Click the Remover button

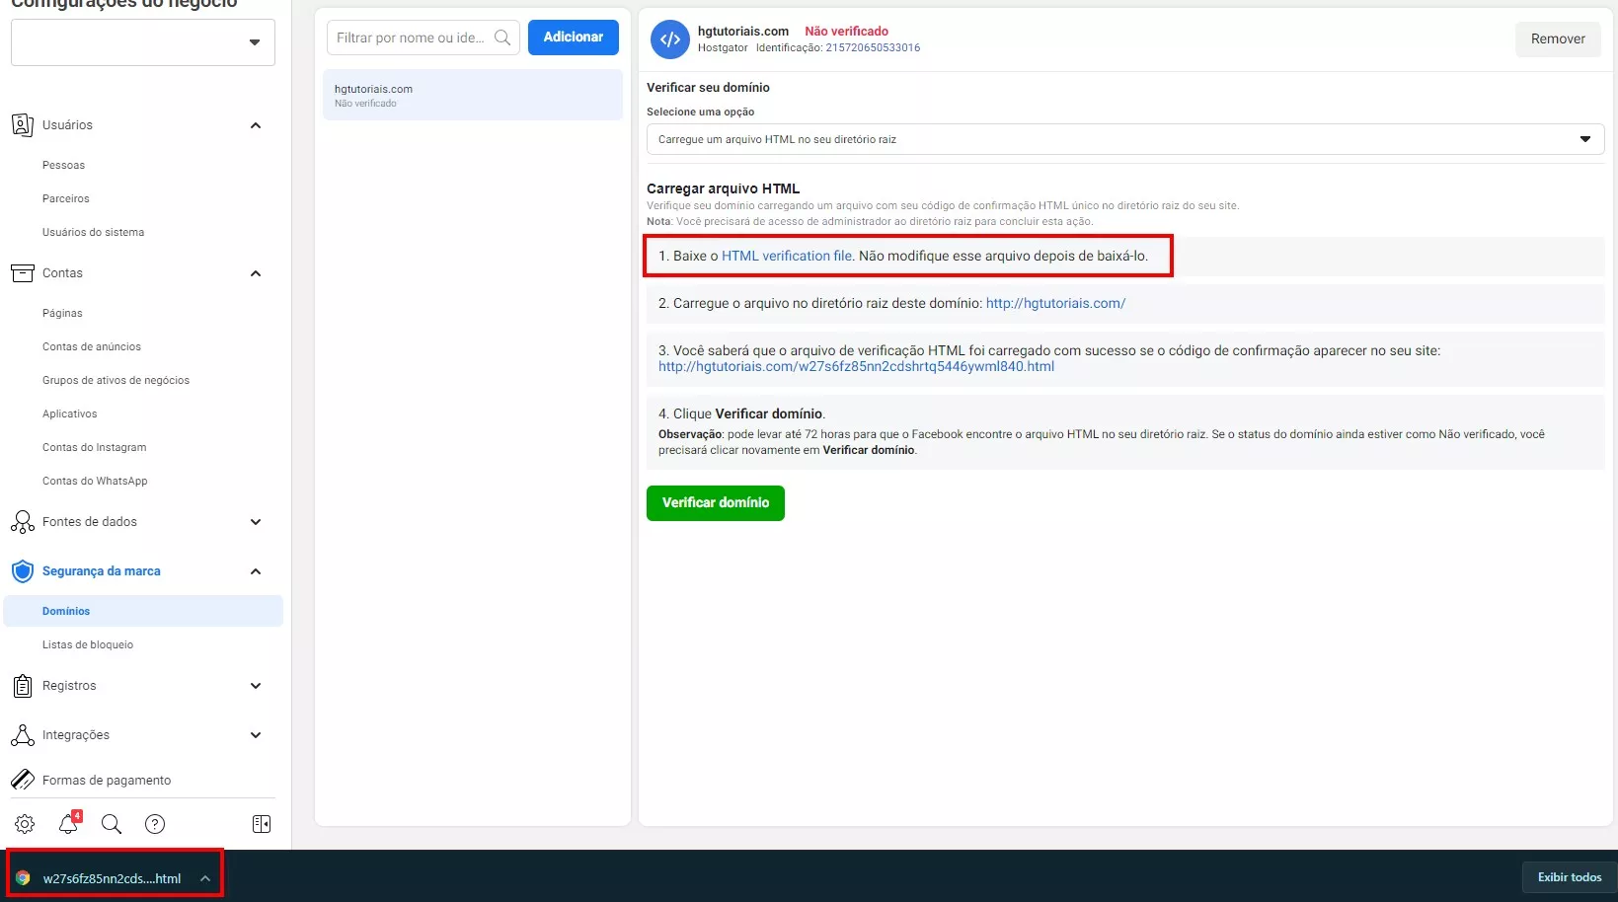click(x=1558, y=38)
